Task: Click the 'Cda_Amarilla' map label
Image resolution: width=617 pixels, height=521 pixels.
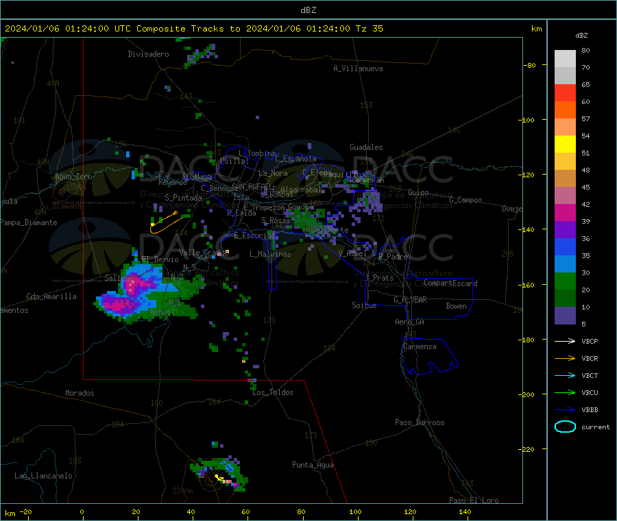Action: pyautogui.click(x=51, y=296)
